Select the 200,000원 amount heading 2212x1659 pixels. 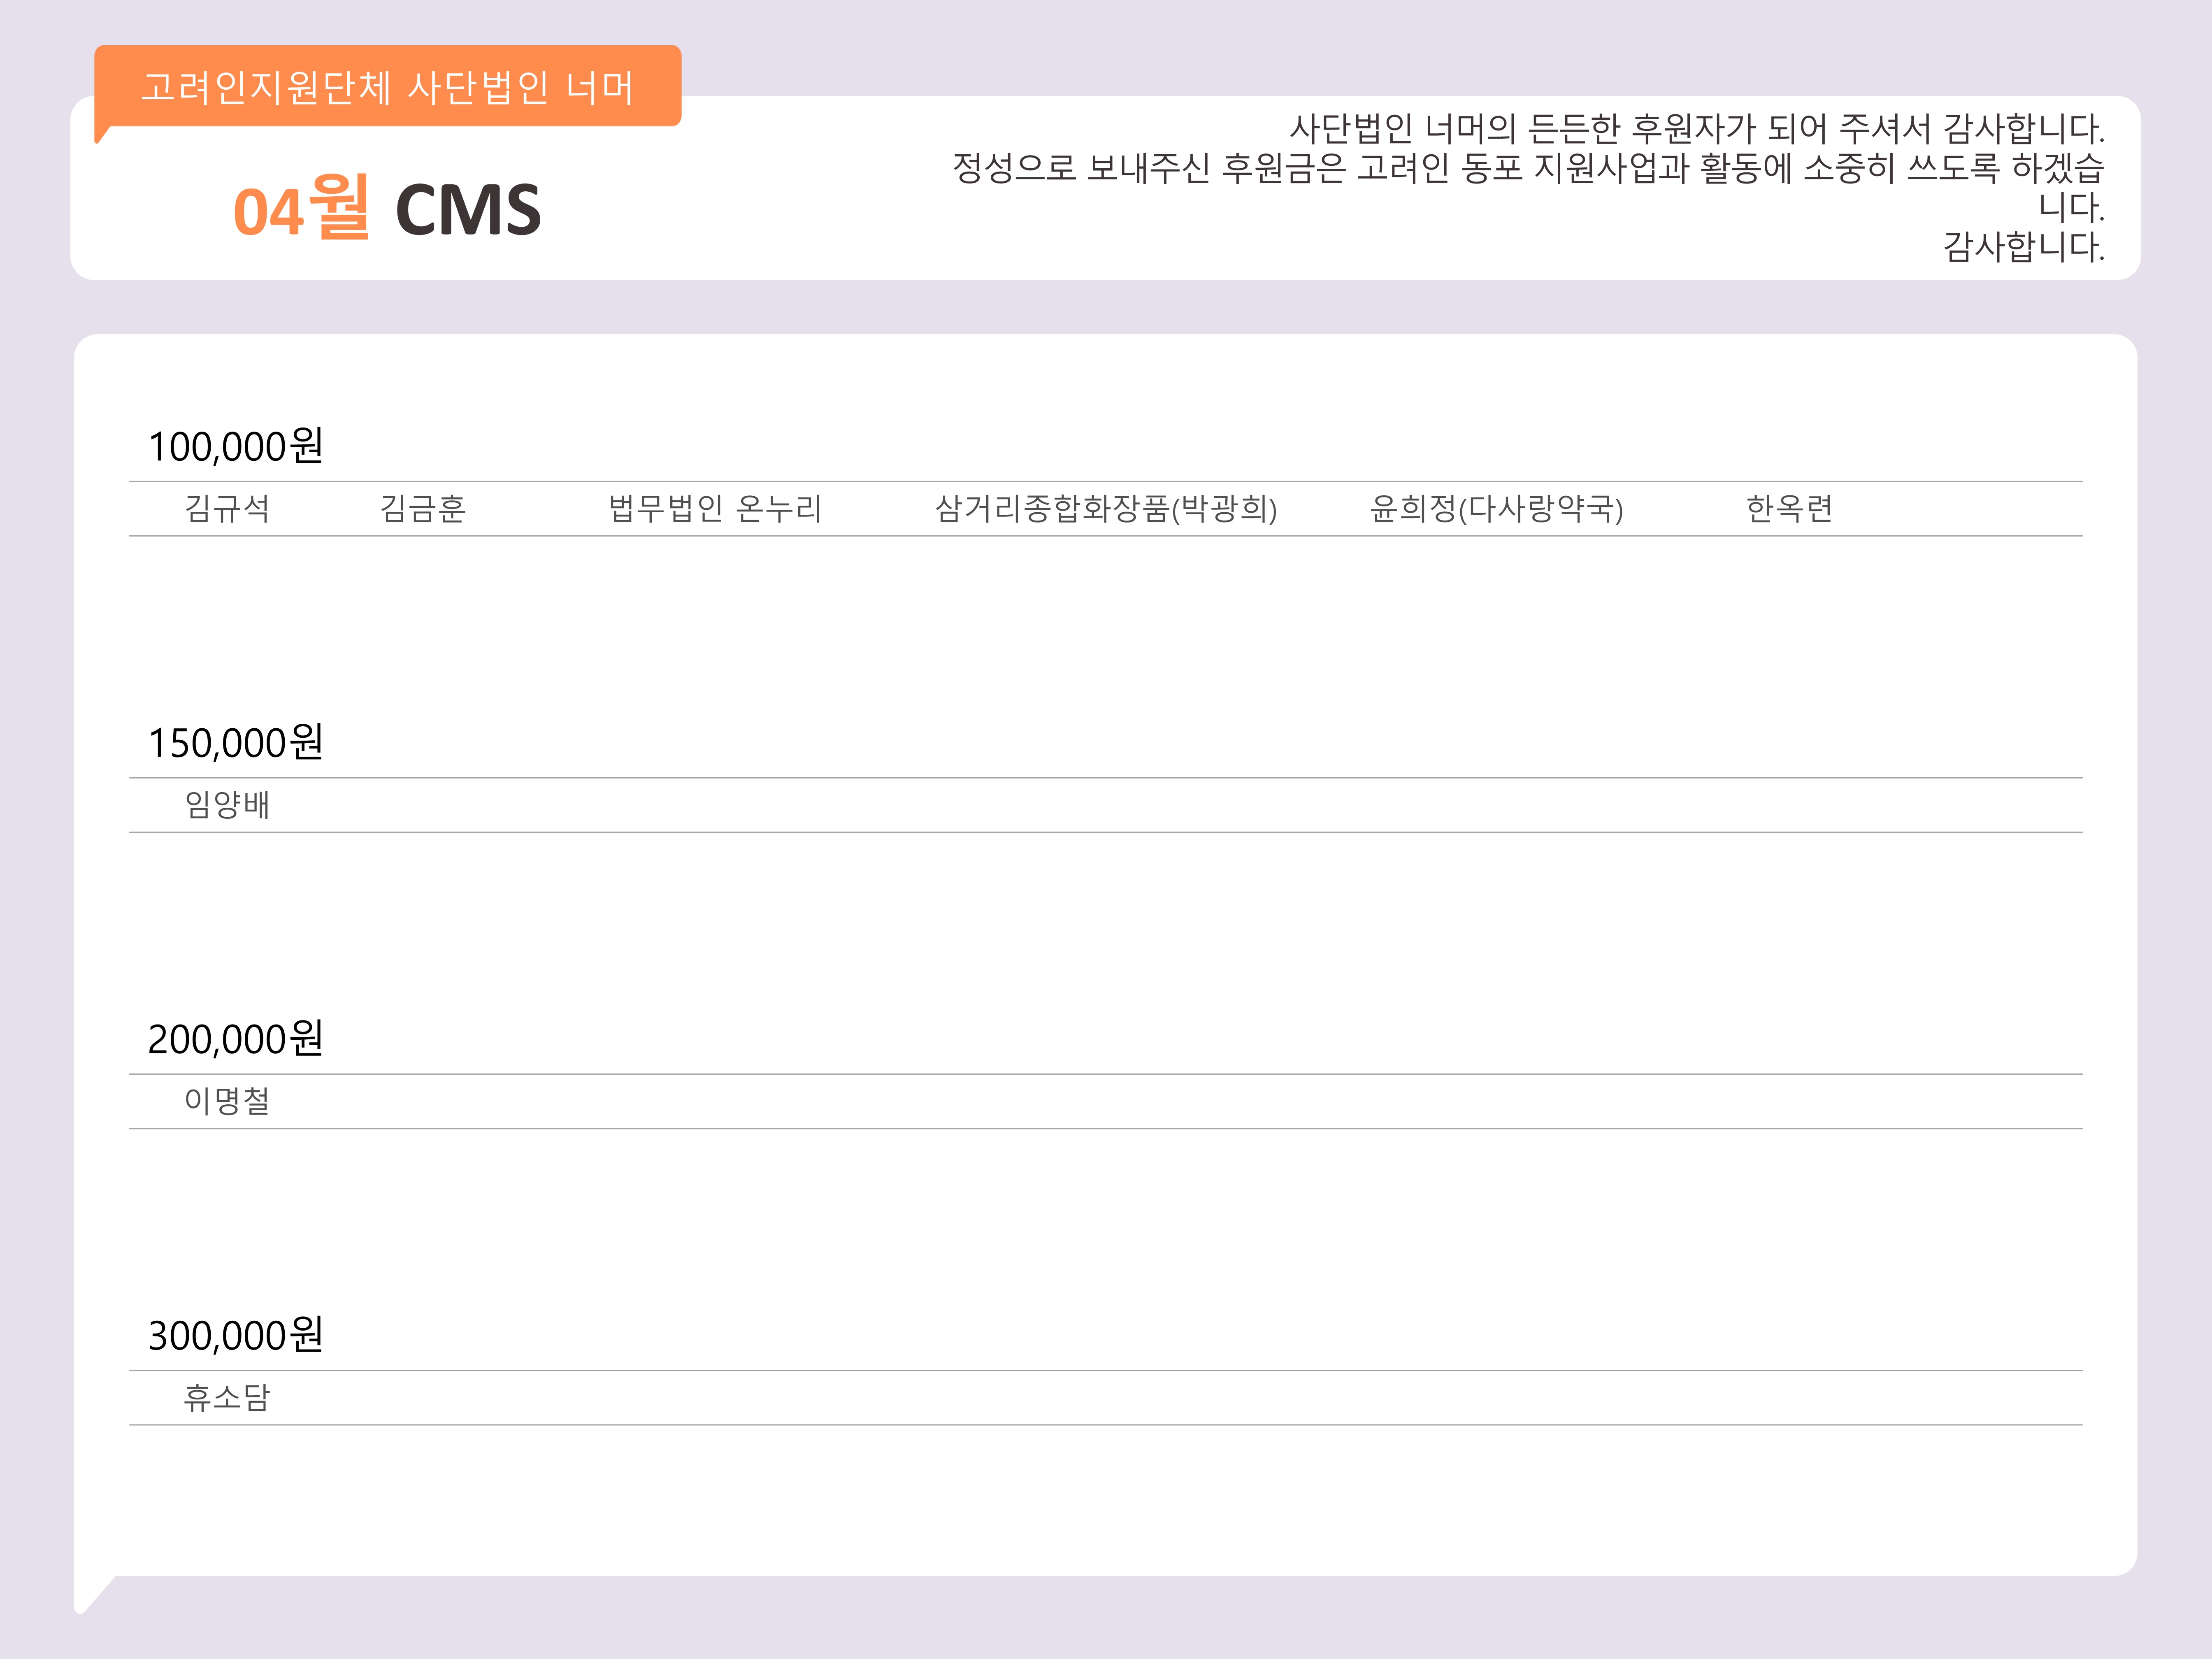(x=236, y=1038)
